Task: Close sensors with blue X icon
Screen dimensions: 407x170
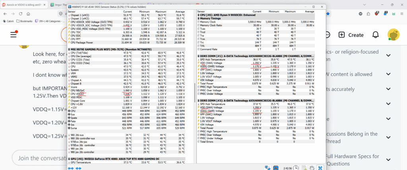Action: (x=321, y=168)
